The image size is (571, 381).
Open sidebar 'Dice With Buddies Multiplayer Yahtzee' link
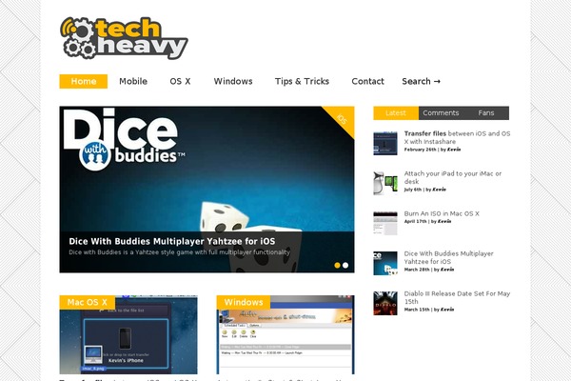448,257
